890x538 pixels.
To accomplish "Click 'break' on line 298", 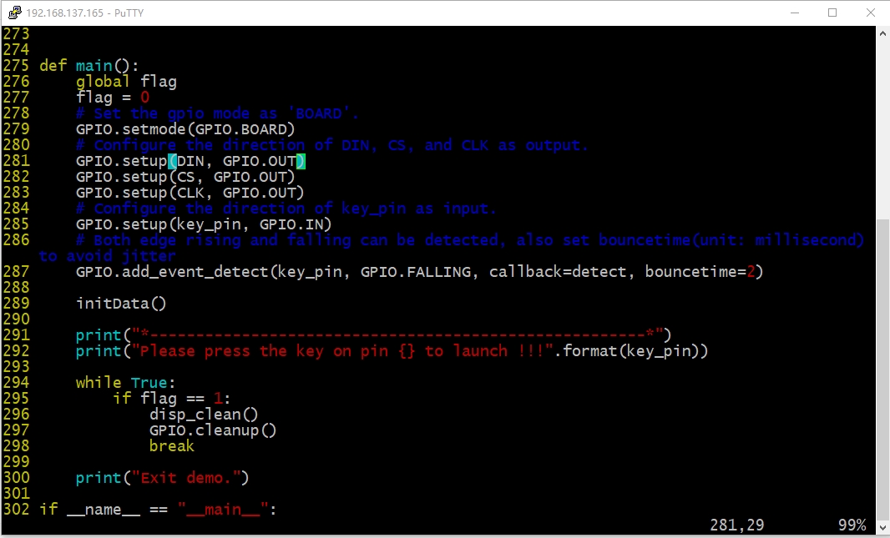I will [172, 446].
